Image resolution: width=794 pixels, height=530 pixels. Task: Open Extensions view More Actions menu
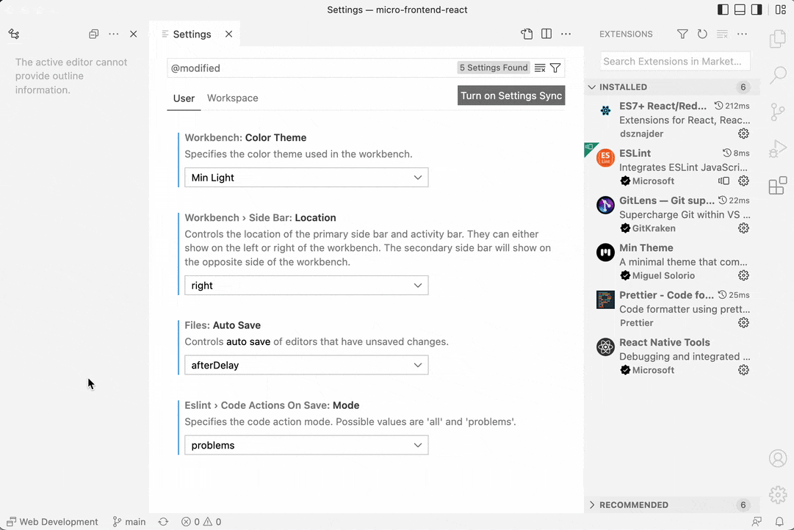click(743, 34)
